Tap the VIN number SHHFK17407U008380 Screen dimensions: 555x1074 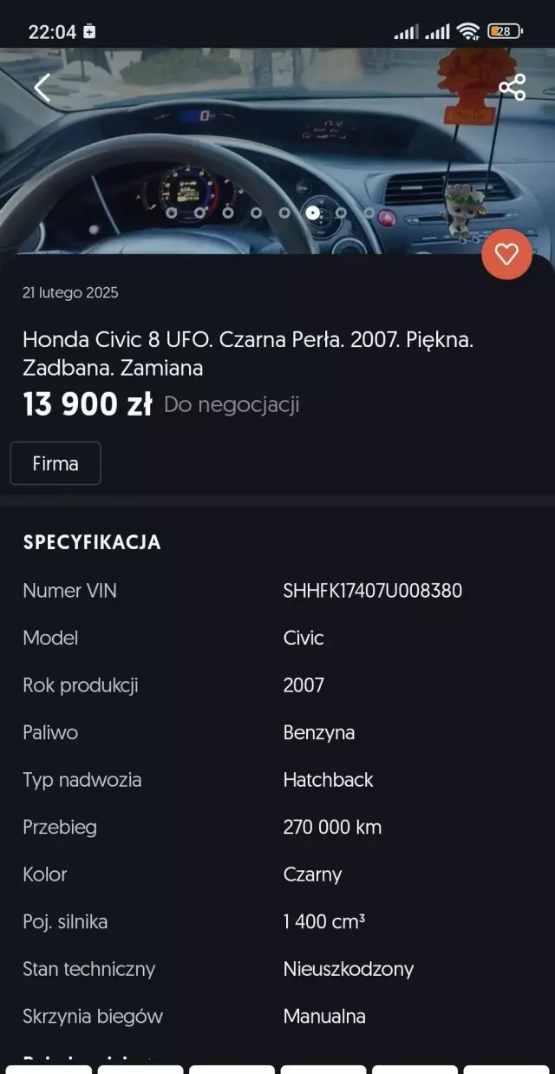[372, 591]
